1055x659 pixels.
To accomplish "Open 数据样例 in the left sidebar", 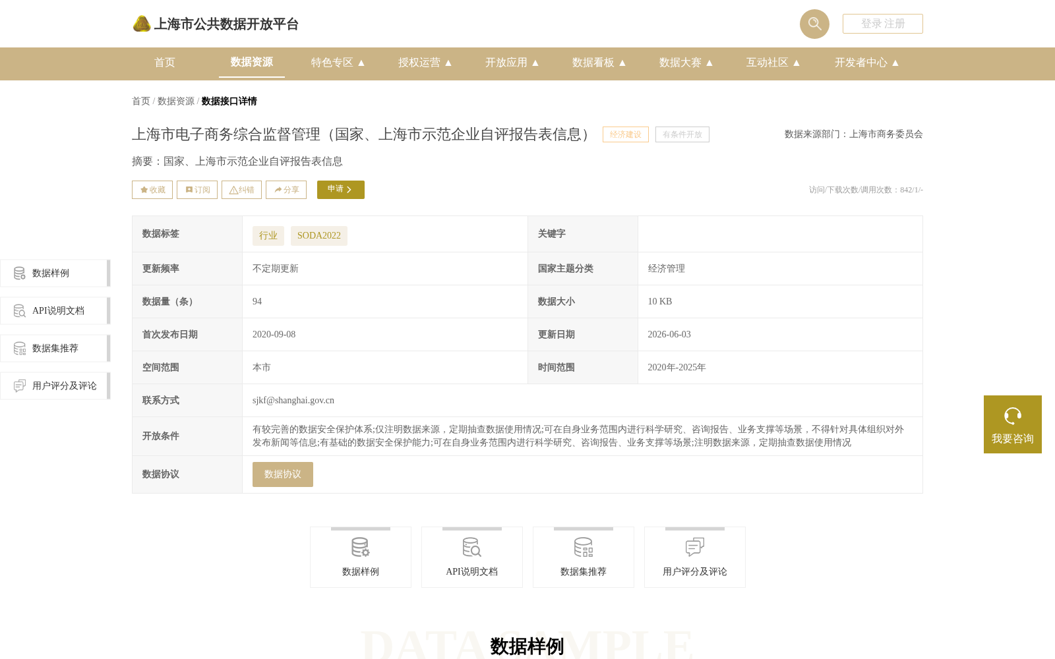I will click(55, 273).
